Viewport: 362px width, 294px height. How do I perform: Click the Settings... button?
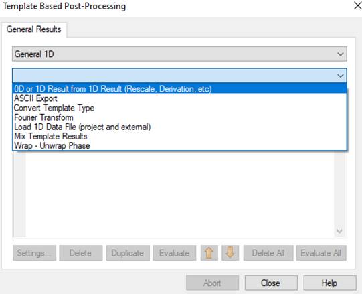(x=34, y=253)
